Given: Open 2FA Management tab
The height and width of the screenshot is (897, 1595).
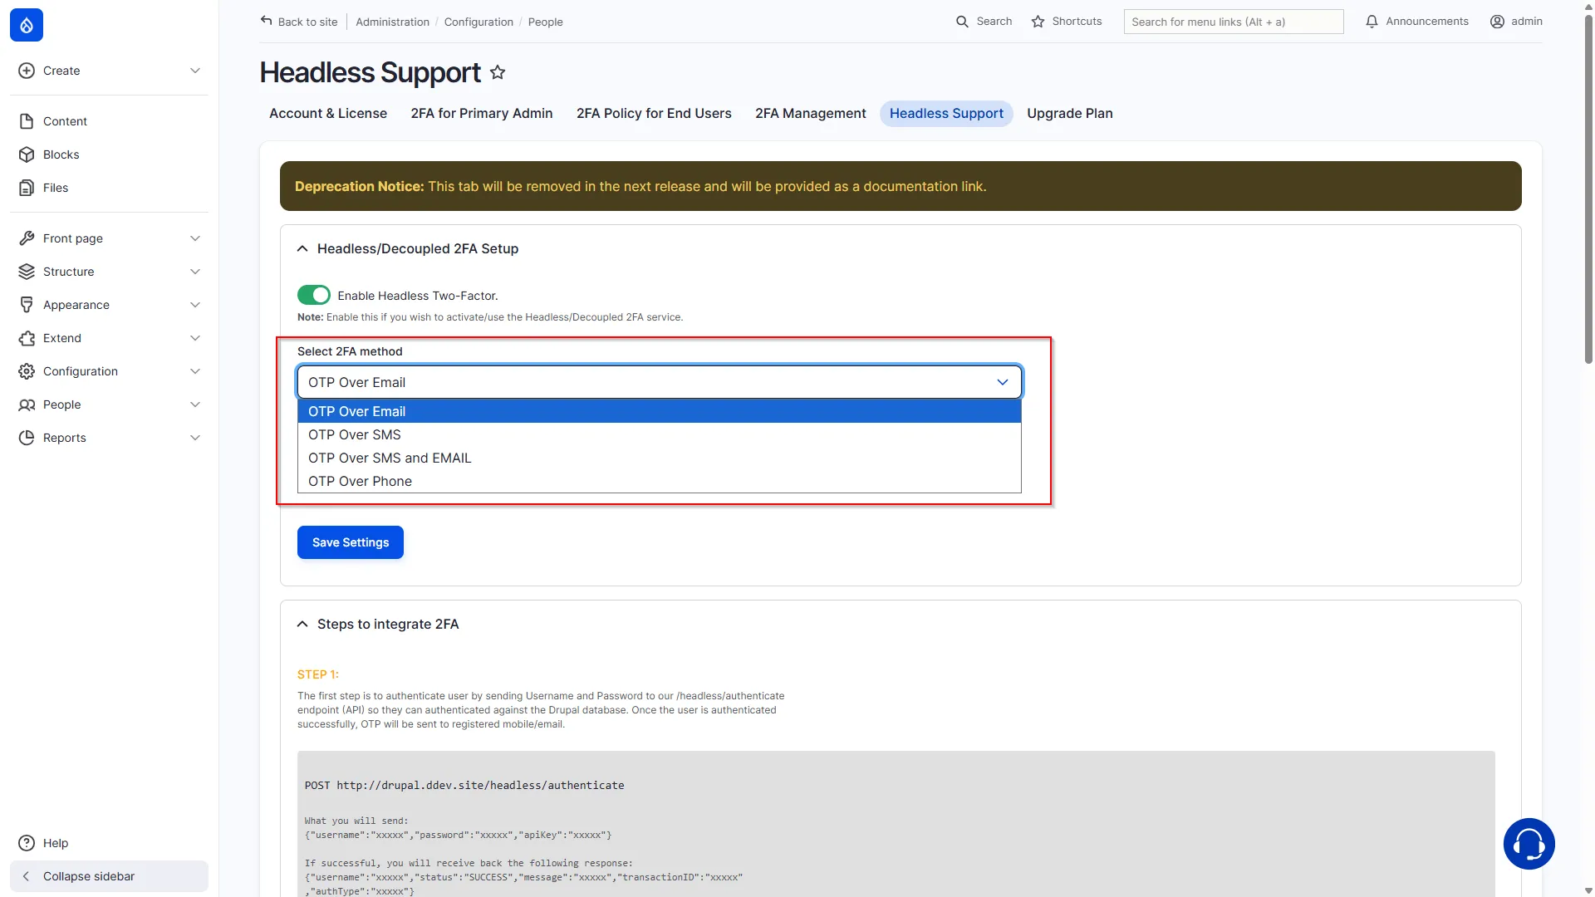Looking at the screenshot, I should click(x=810, y=113).
